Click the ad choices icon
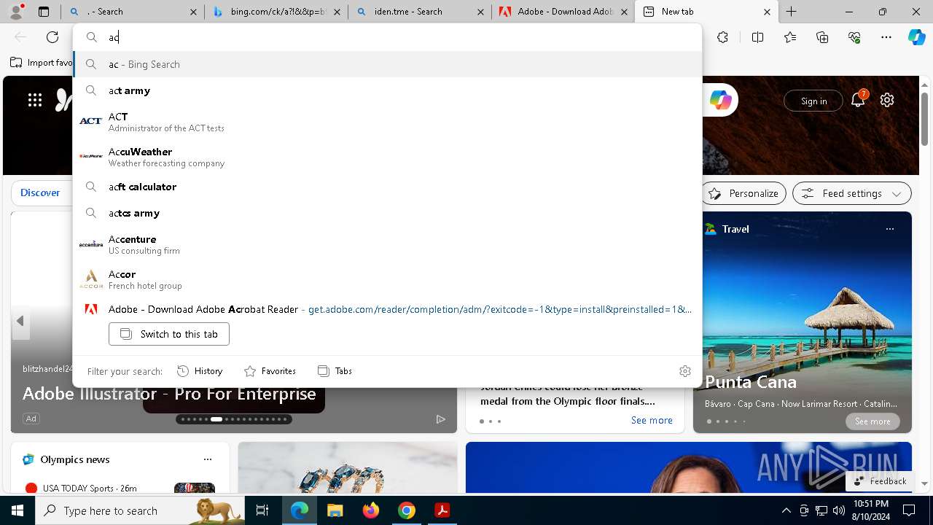 [x=440, y=419]
